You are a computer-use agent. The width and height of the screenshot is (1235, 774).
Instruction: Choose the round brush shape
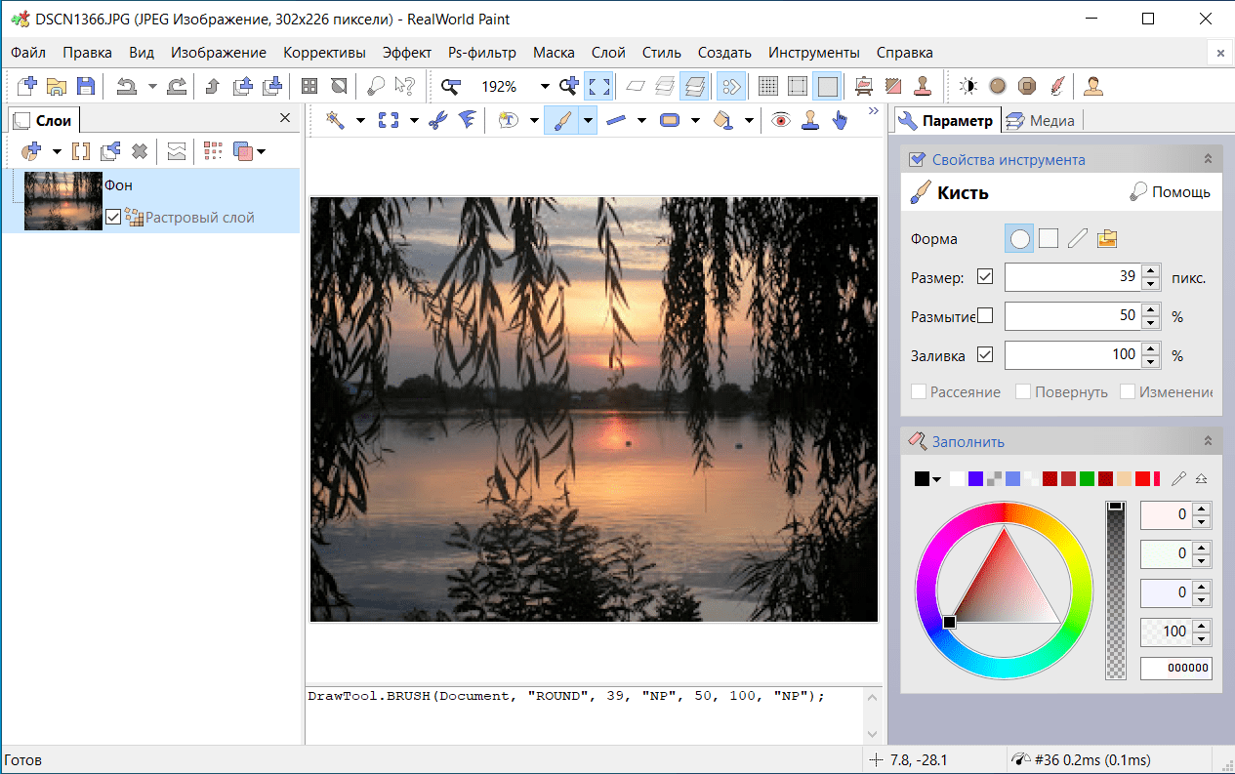pos(1019,238)
